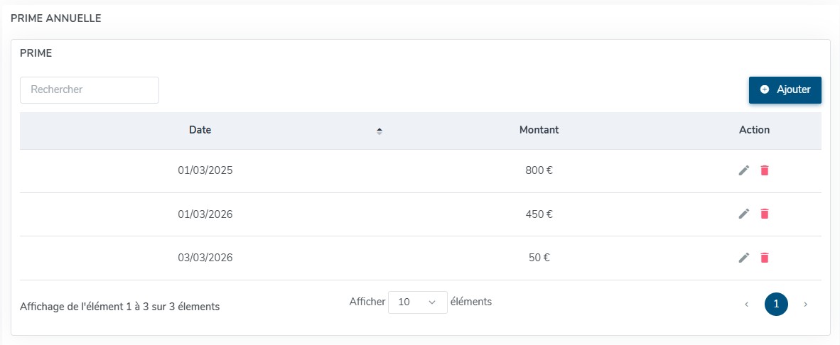Image resolution: width=840 pixels, height=345 pixels.
Task: Delete the 800 € prime entry
Action: pyautogui.click(x=765, y=170)
